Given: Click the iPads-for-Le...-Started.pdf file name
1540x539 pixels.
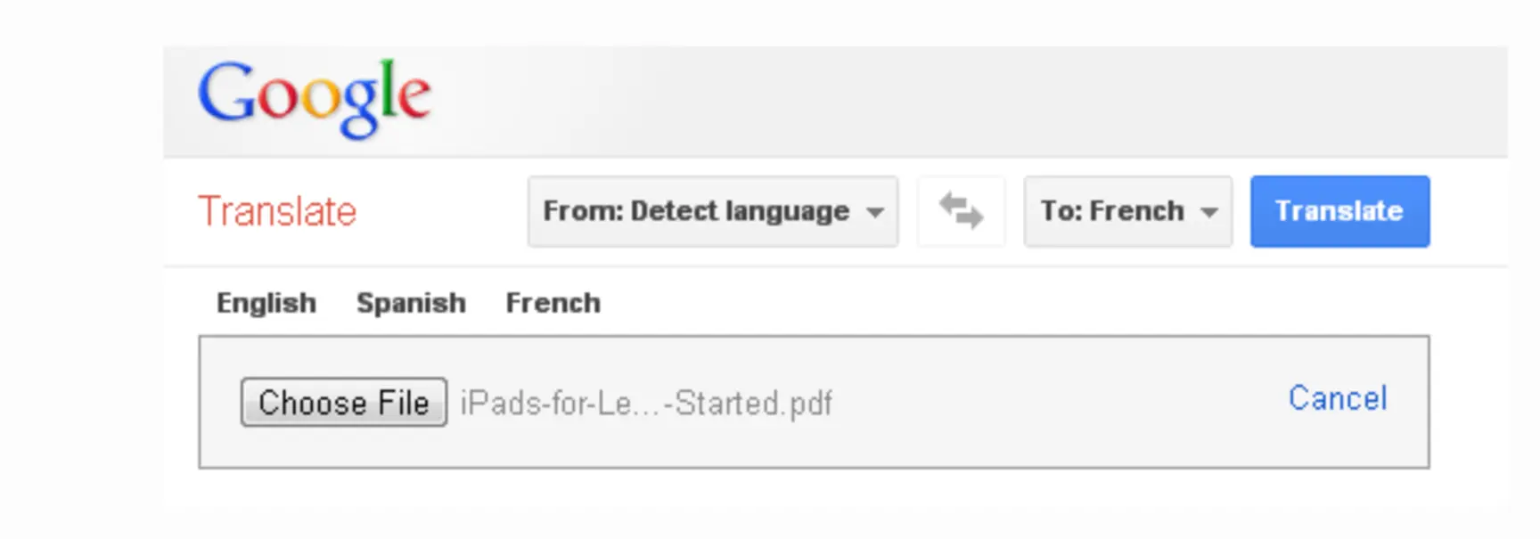Looking at the screenshot, I should click(x=646, y=404).
